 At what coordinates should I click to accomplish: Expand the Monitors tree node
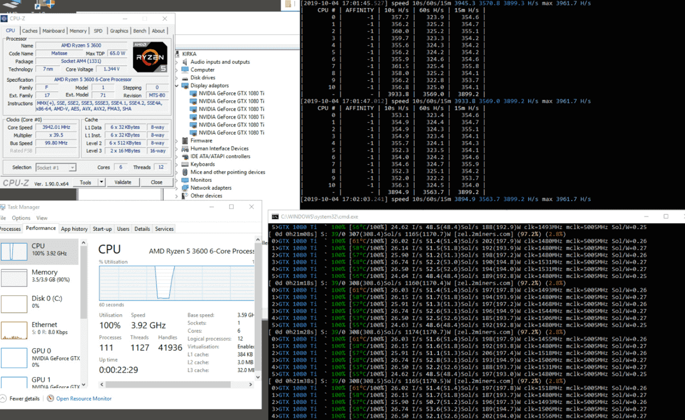(178, 180)
